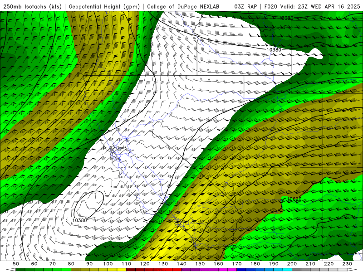This screenshot has height=272, width=363.
Task: Select the 230 label on the color scale
Action: [347, 264]
